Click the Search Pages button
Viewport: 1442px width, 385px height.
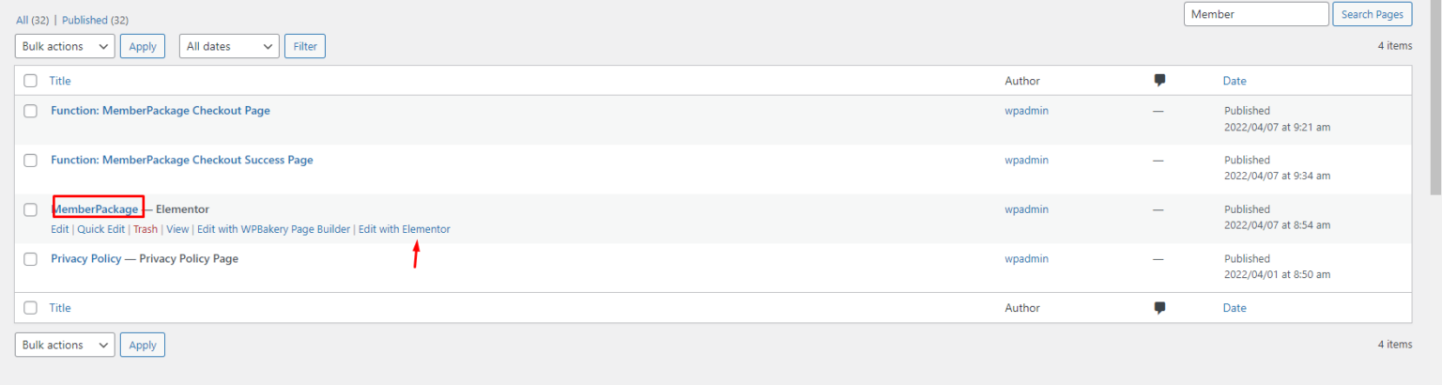1372,14
